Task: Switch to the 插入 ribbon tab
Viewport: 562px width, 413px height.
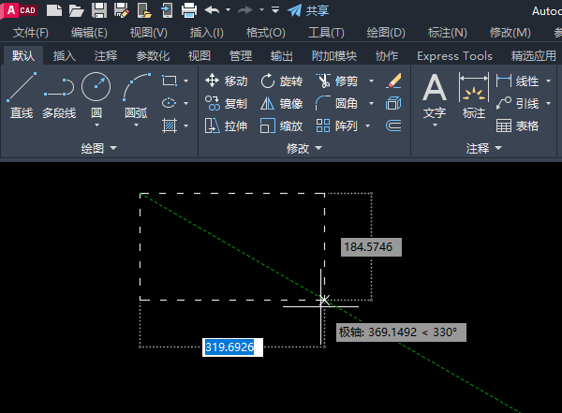Action: click(x=65, y=55)
